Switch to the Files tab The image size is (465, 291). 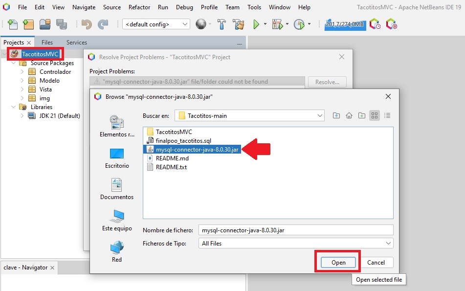(47, 43)
